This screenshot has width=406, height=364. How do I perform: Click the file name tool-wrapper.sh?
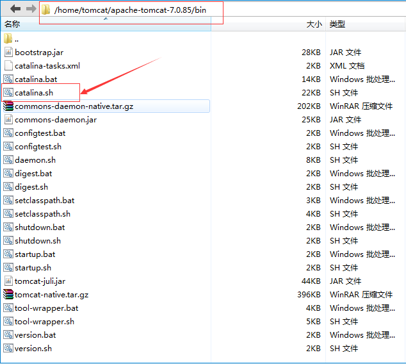(44, 322)
